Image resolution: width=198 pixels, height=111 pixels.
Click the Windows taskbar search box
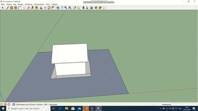(28, 109)
